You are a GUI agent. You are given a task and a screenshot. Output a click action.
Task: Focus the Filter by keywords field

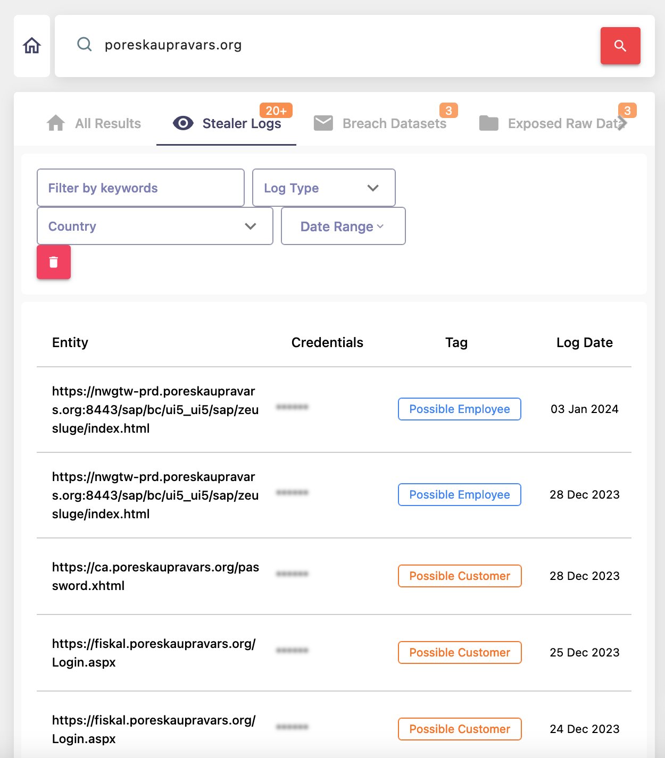pyautogui.click(x=140, y=188)
